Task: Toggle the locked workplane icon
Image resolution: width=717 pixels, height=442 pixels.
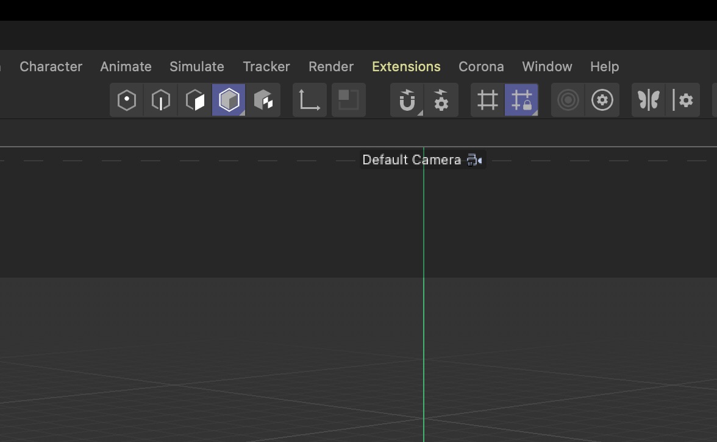Action: coord(521,100)
